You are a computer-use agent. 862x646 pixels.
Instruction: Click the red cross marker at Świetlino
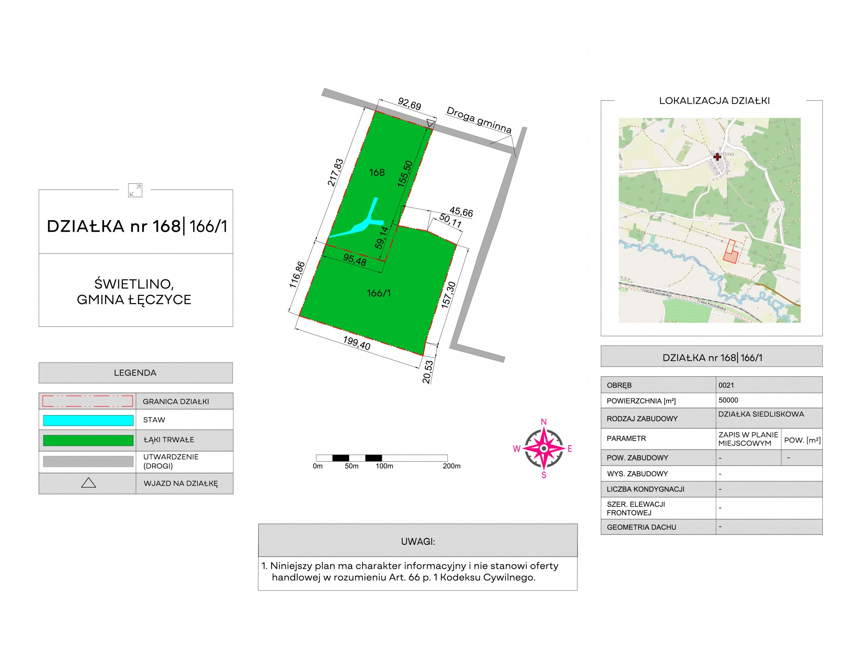click(717, 157)
